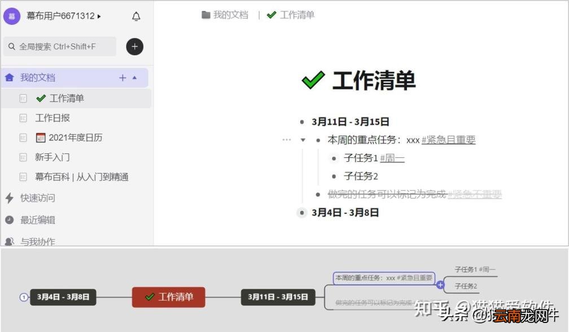Click the 3月4日 - 3月8日 outline text
This screenshot has height=332, width=569.
coord(345,213)
